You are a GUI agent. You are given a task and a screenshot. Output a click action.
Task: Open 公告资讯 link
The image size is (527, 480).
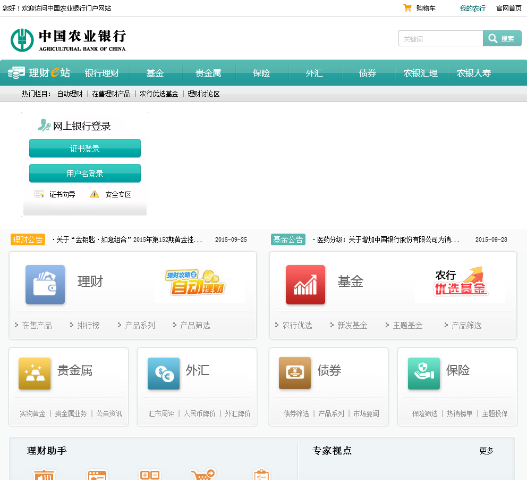click(x=109, y=413)
